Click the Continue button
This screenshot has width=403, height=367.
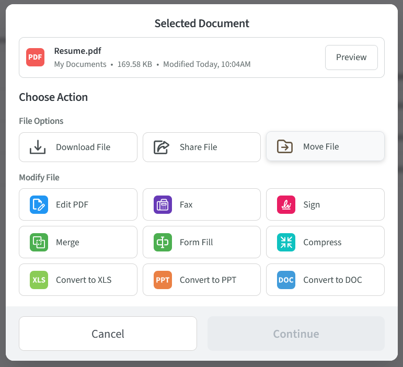point(296,334)
